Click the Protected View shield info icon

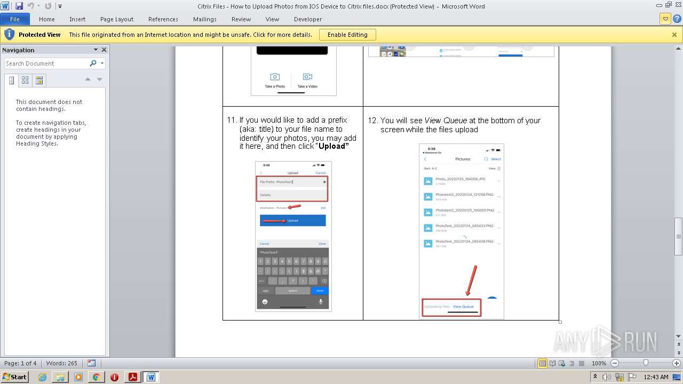(9, 35)
